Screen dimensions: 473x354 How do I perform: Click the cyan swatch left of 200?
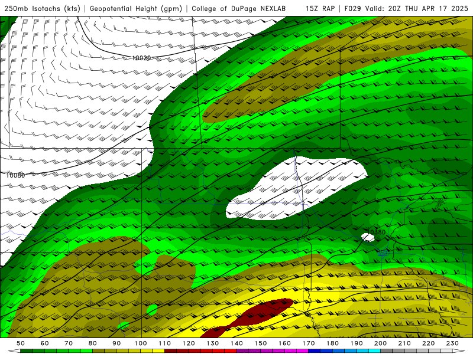pos(374,351)
